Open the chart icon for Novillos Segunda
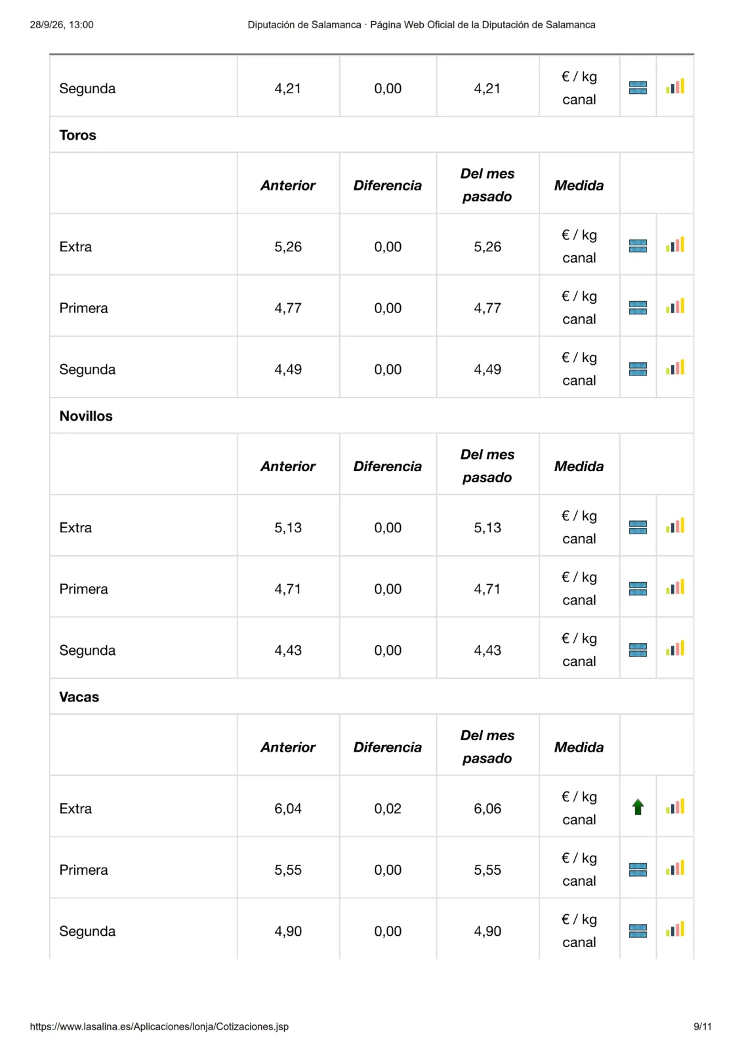This screenshot has width=742, height=1050. [675, 648]
